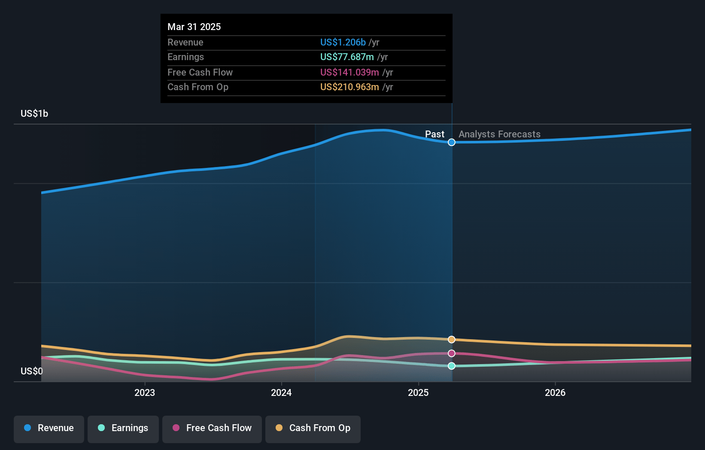705x450 pixels.
Task: Click the 2024 axis label
Action: click(x=281, y=392)
